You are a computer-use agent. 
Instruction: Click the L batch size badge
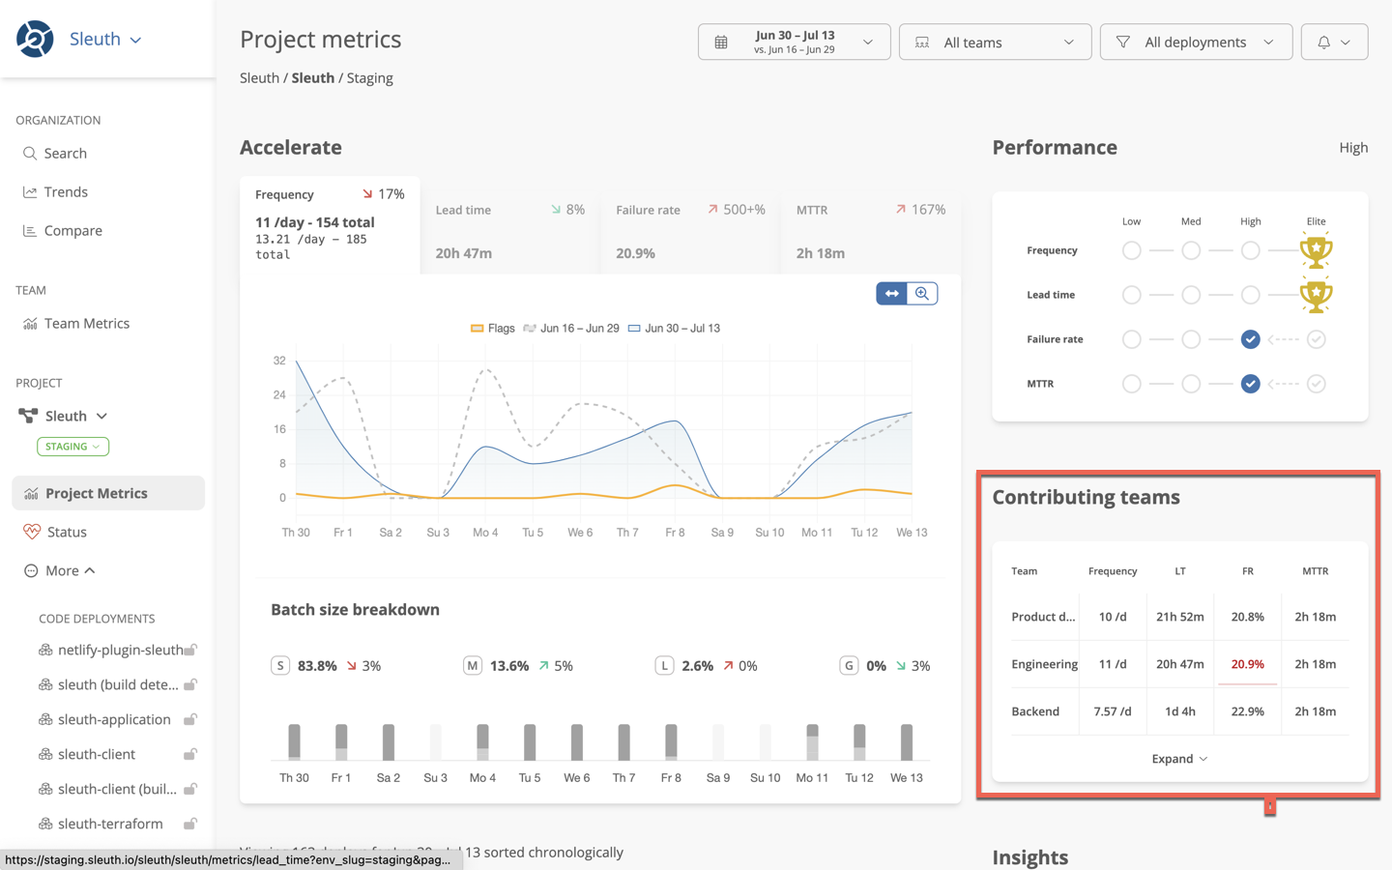pyautogui.click(x=664, y=665)
